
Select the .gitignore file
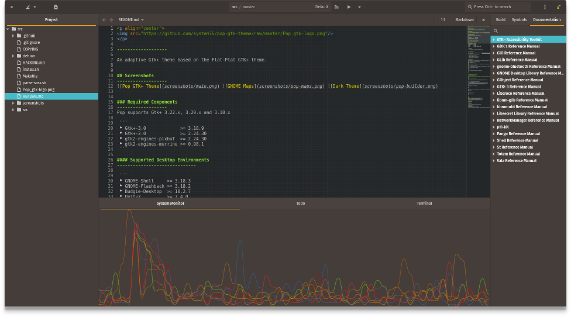point(31,43)
